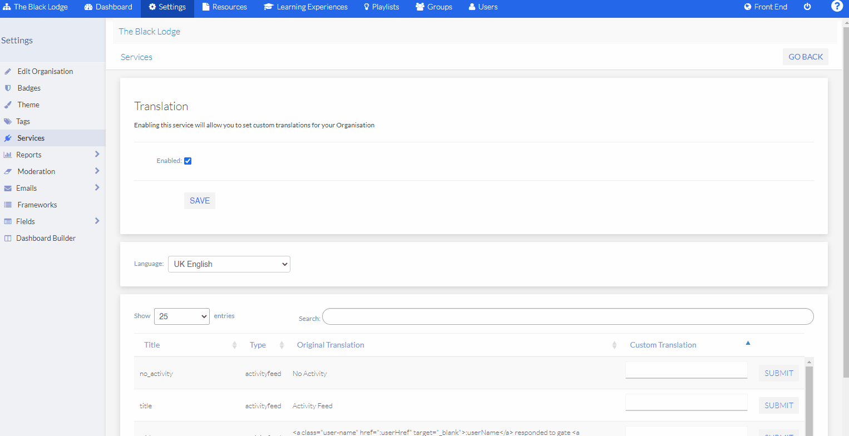This screenshot has width=849, height=436.
Task: Uncheck the Enabled translation checkbox
Action: (188, 161)
